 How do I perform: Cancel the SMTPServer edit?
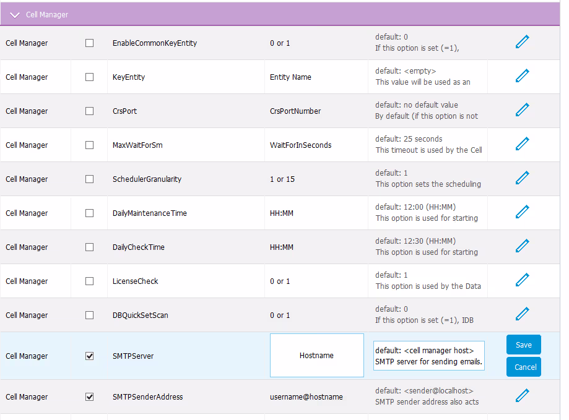523,367
